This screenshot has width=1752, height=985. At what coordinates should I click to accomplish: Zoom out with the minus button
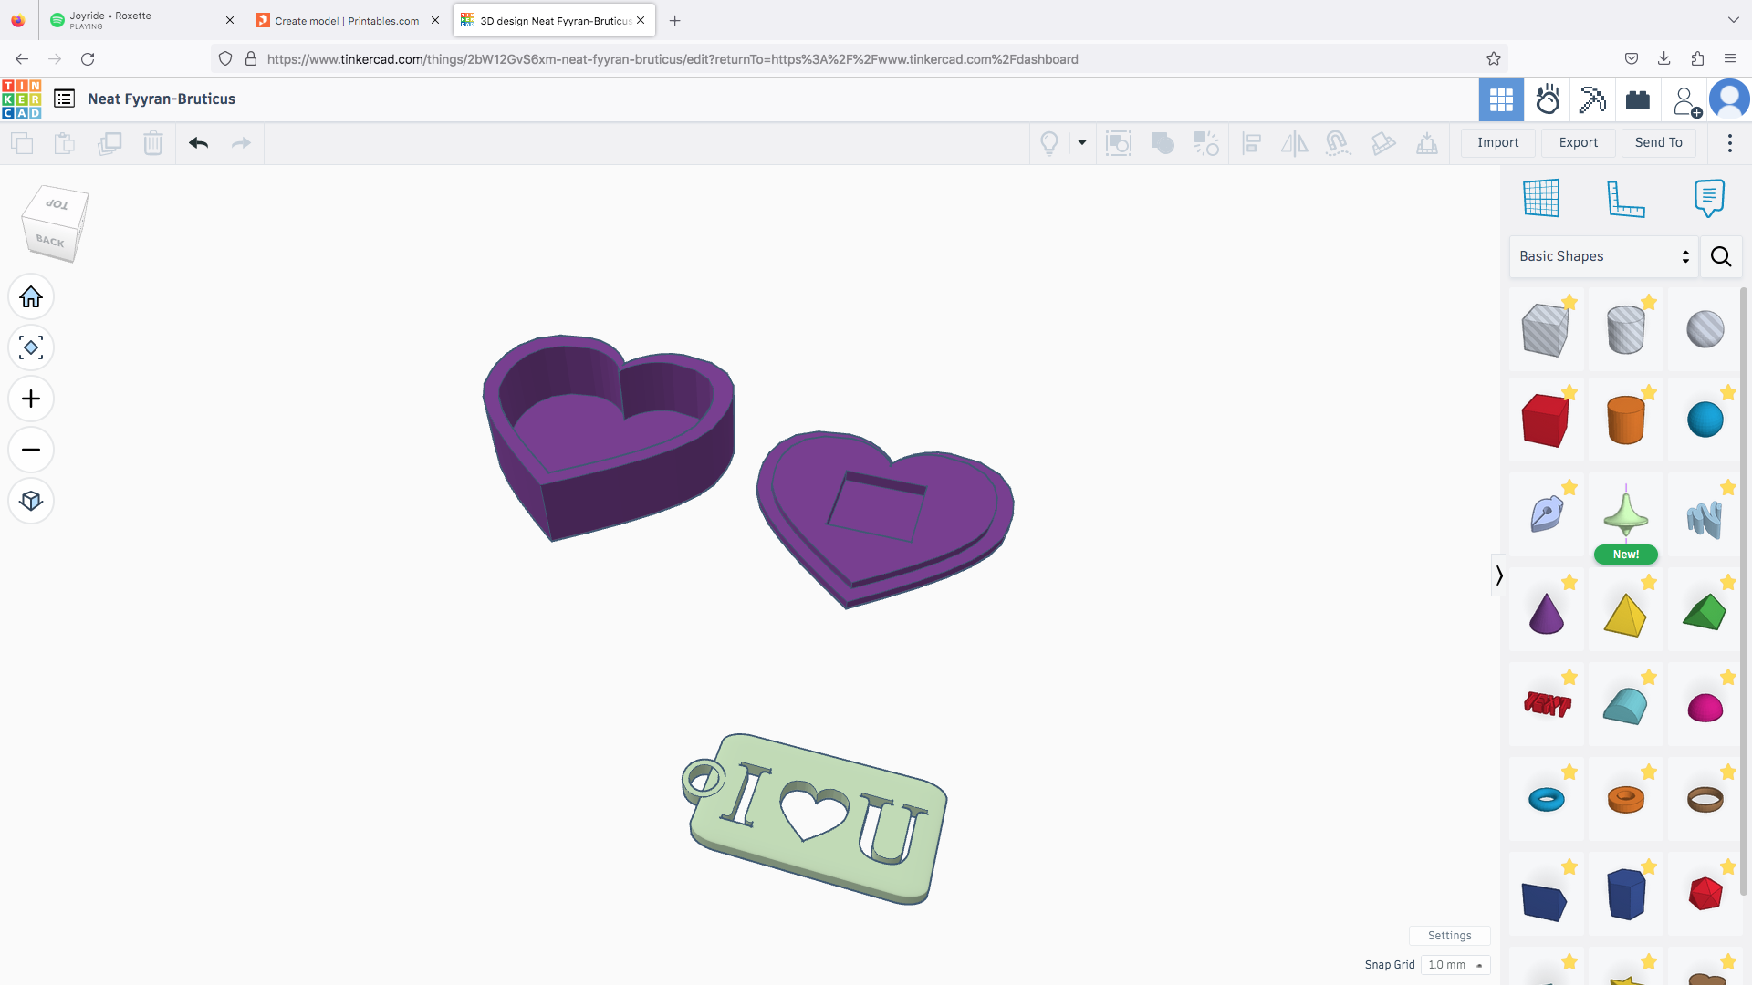31,450
